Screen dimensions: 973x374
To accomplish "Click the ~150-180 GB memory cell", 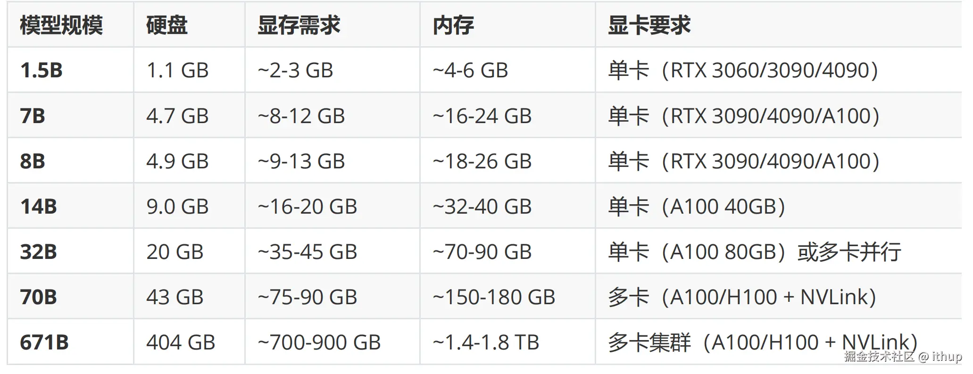I will (x=494, y=297).
